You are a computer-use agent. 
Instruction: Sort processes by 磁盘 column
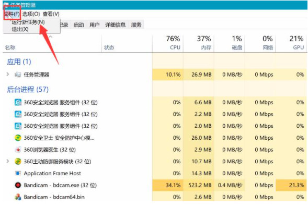click(237, 47)
